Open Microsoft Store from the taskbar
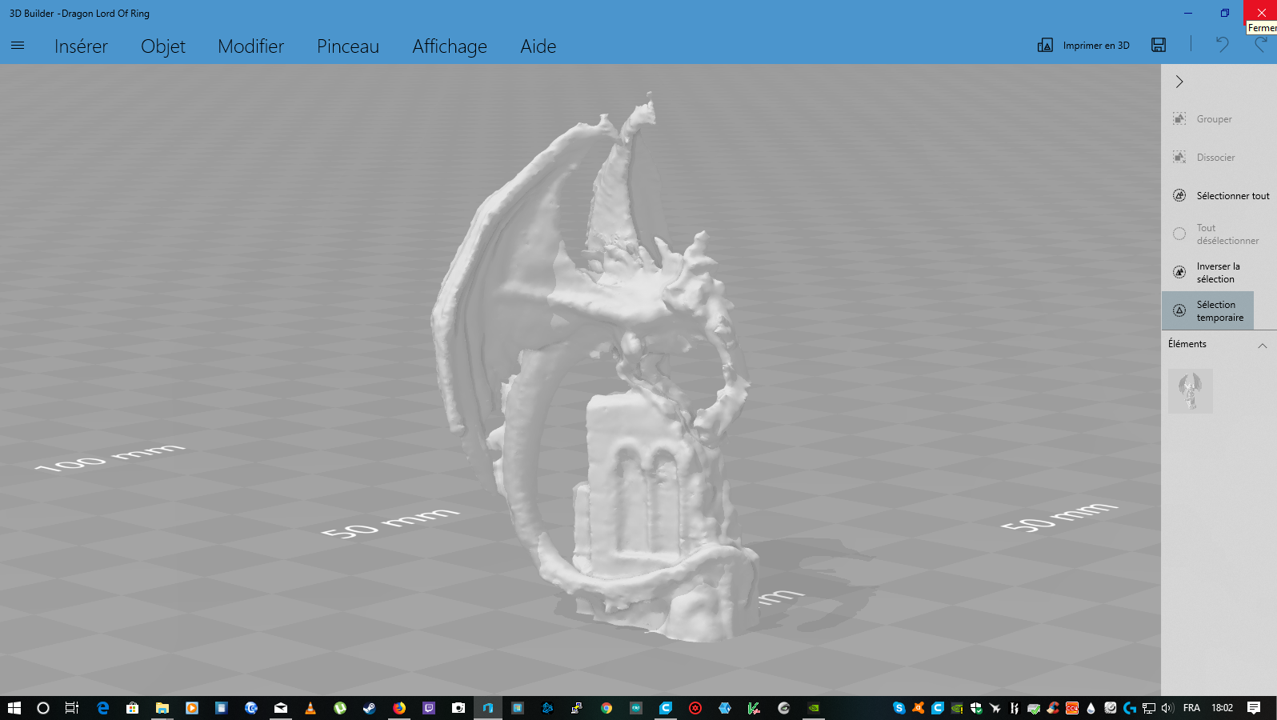 point(133,708)
